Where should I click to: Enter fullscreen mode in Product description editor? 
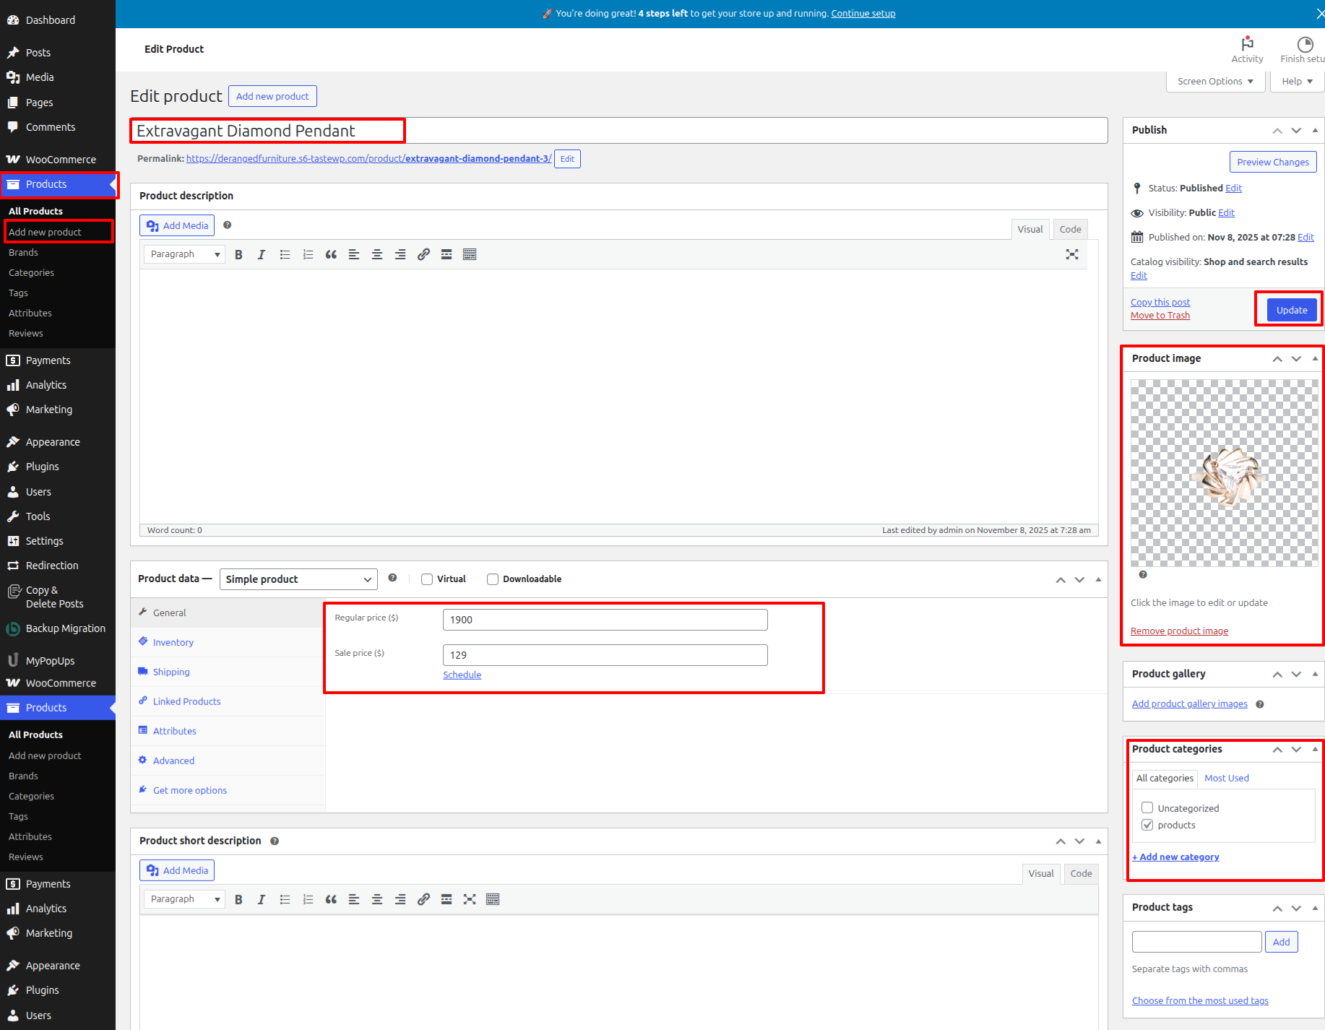click(x=1071, y=254)
